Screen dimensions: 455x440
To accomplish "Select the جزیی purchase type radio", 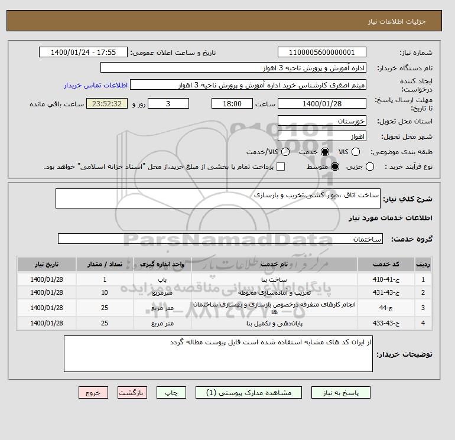I will point(370,167).
